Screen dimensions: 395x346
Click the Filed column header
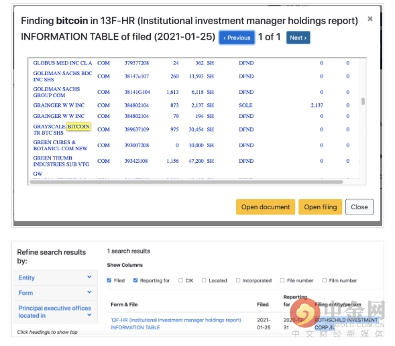point(263,304)
